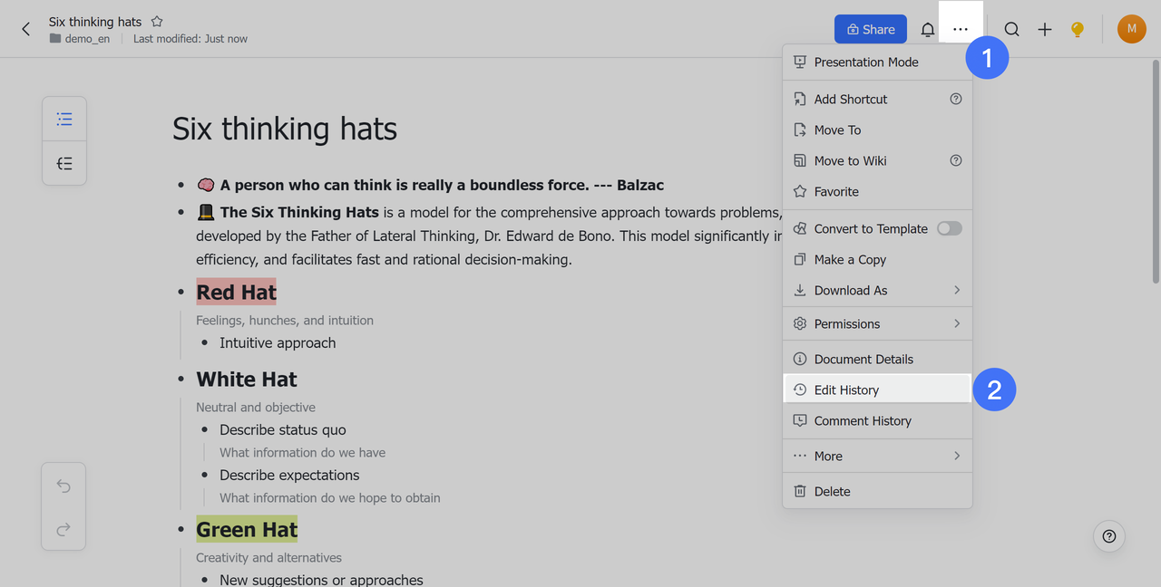Click the help question mark button

[x=1108, y=535]
